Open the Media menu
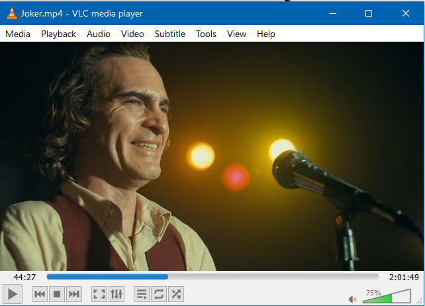The width and height of the screenshot is (425, 306). pyautogui.click(x=18, y=34)
